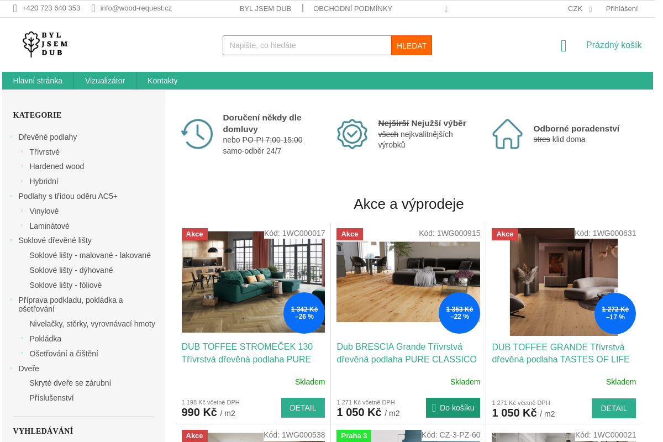The width and height of the screenshot is (663, 442).
Task: Open the CZK currency dropdown
Action: click(x=580, y=8)
